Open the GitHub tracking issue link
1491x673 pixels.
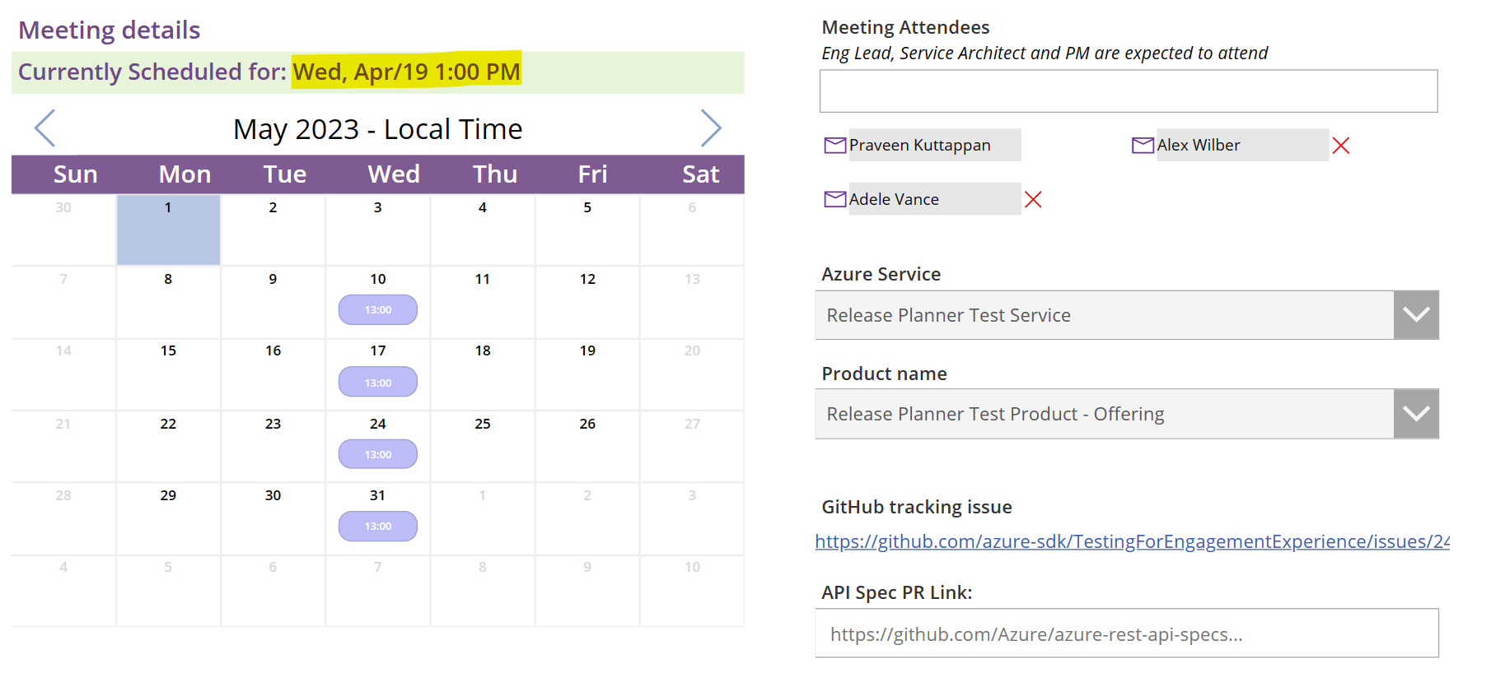coord(1129,541)
